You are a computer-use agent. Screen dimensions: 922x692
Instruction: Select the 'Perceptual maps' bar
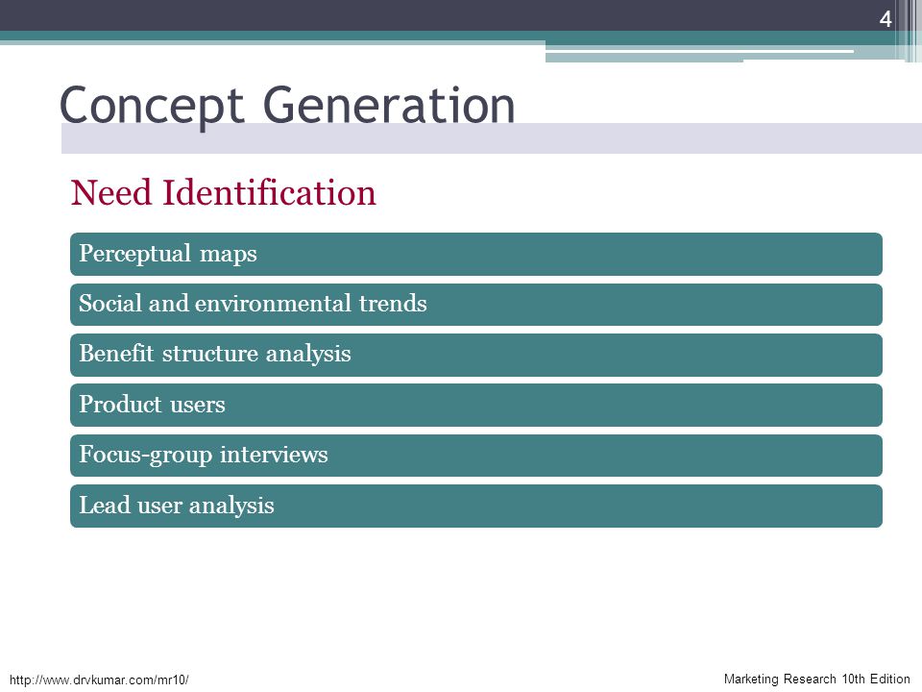coord(475,254)
